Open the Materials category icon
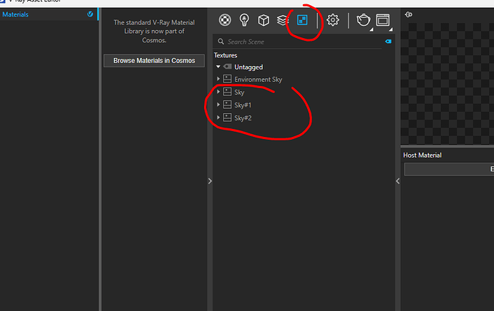This screenshot has height=311, width=494. (225, 20)
